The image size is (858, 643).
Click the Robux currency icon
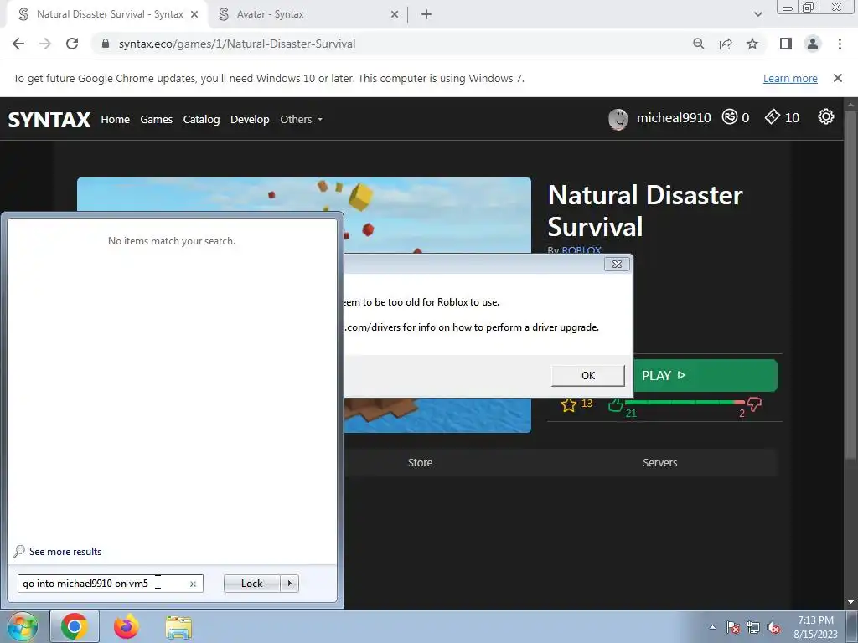[730, 116]
